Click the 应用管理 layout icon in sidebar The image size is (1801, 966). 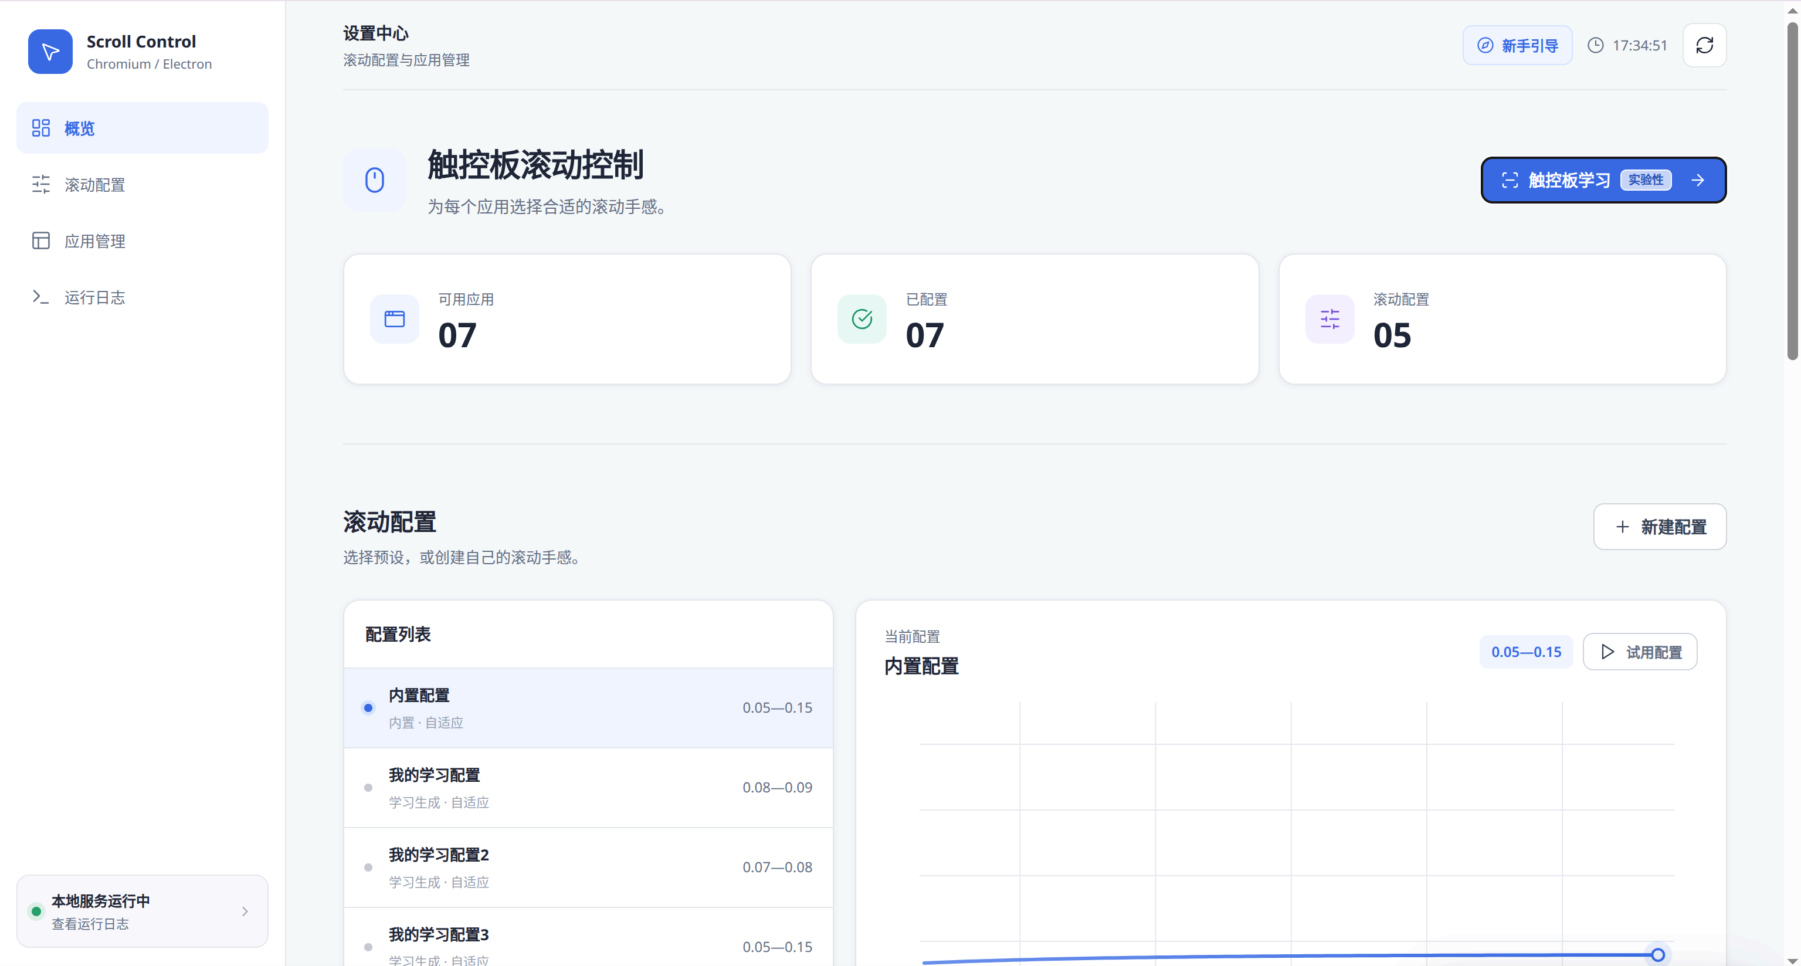click(41, 240)
